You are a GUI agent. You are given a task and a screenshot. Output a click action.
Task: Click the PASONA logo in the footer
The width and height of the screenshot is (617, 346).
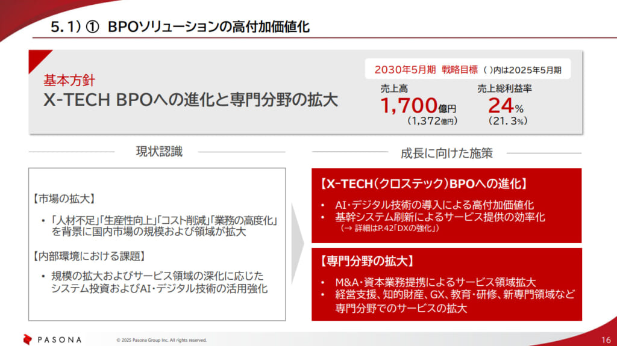tap(52, 339)
